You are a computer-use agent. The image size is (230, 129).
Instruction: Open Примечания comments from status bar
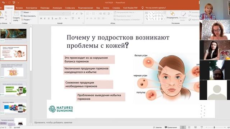point(171,128)
